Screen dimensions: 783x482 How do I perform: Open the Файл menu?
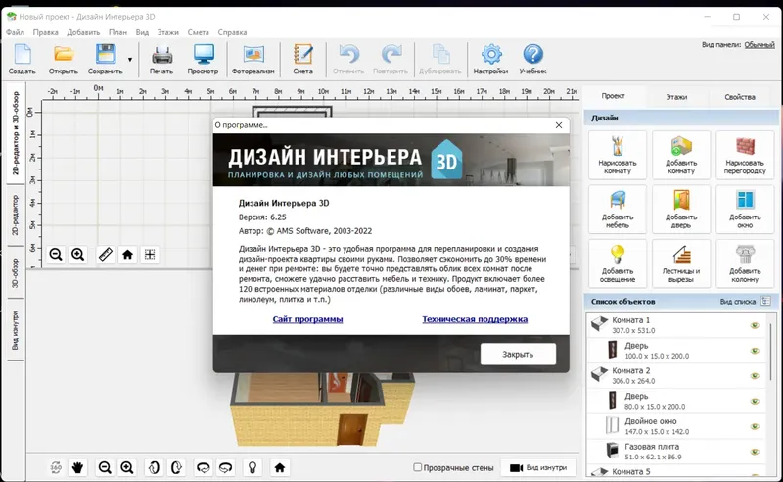[x=15, y=32]
